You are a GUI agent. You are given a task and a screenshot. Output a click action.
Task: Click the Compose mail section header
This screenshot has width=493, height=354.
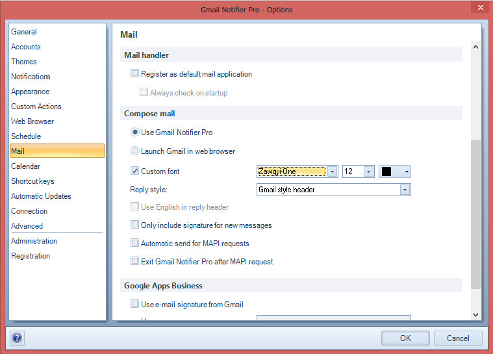(291, 114)
